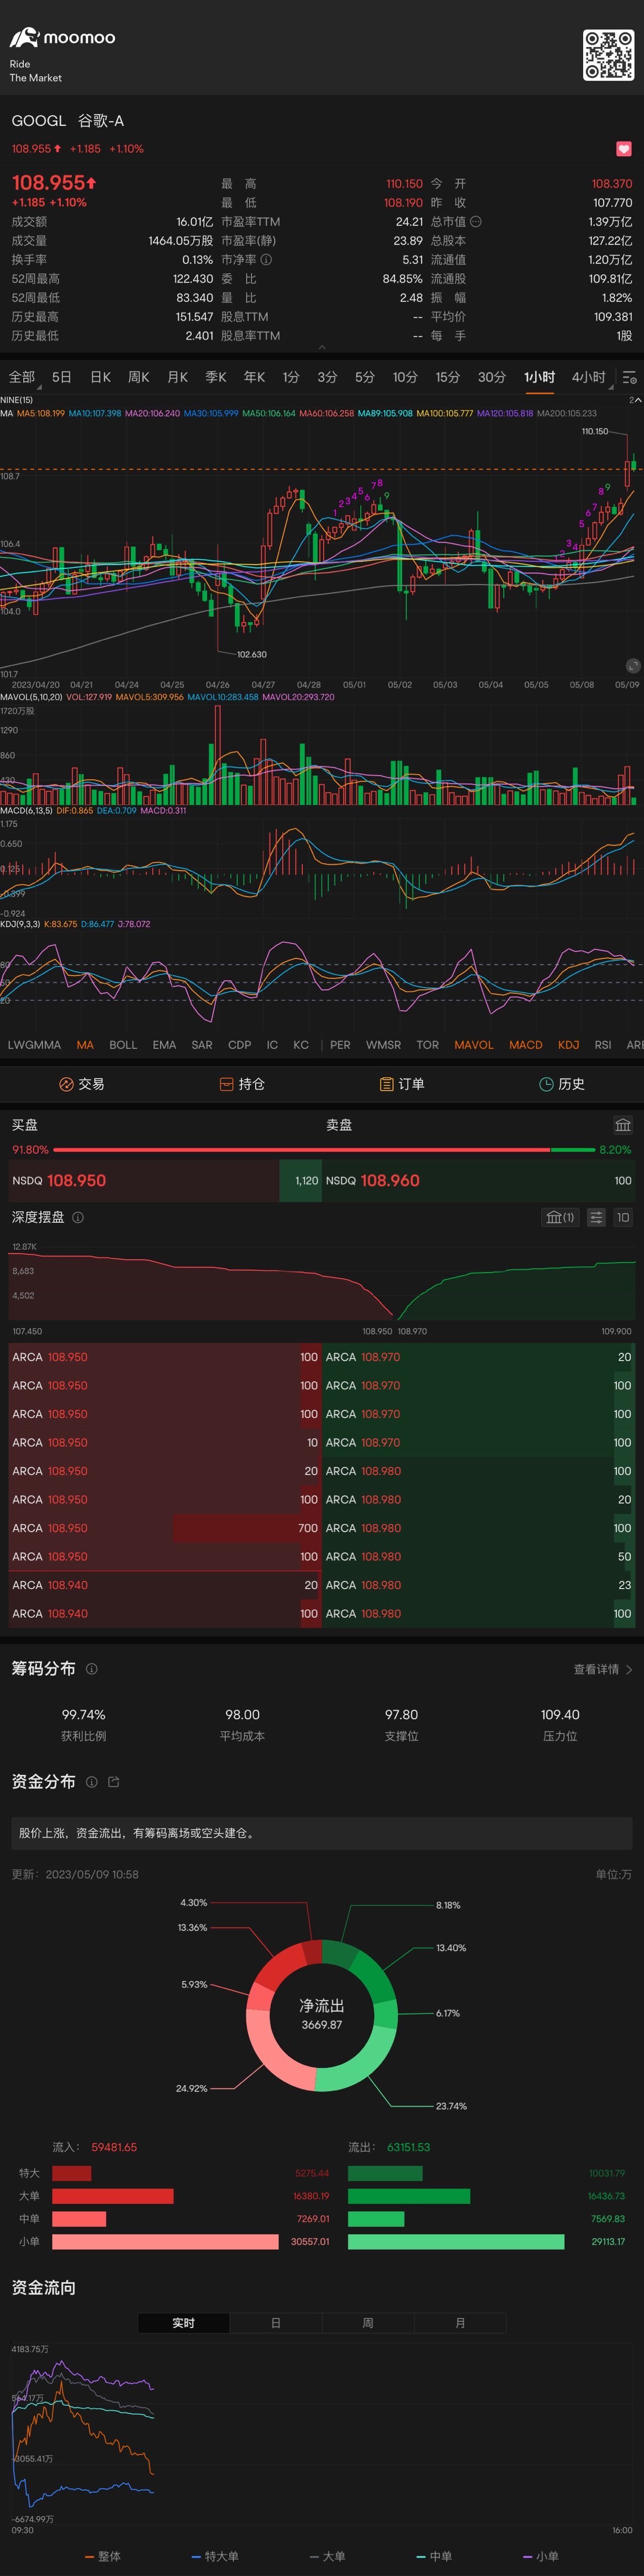
Task: Tap the depth chart area
Action: tap(322, 1281)
